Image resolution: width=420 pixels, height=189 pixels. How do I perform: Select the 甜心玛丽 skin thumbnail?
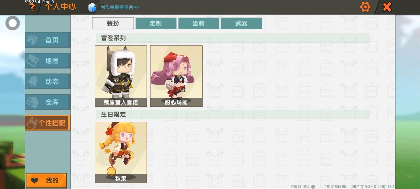tap(176, 76)
